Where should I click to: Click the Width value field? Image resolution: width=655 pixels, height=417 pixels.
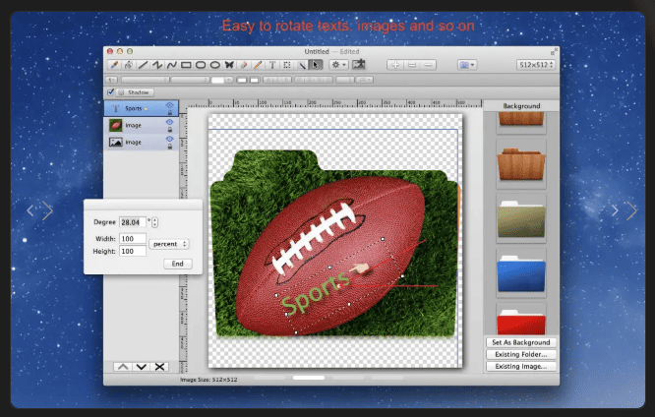click(x=133, y=239)
